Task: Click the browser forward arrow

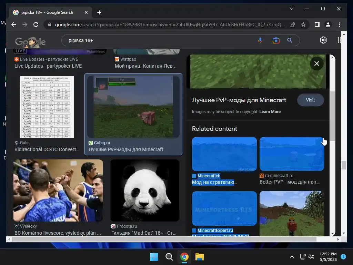Action: pos(25,24)
